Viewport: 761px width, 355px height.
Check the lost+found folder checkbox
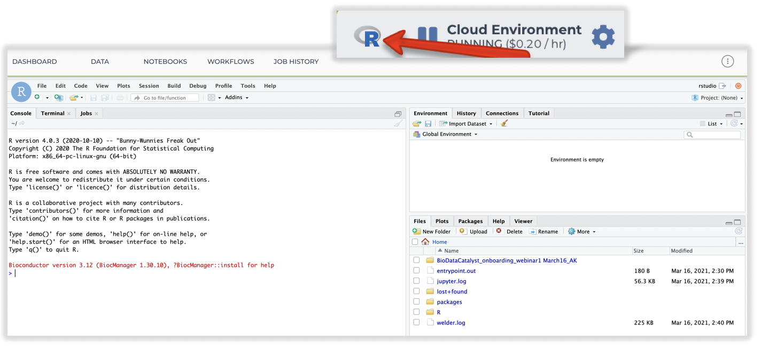tap(416, 291)
